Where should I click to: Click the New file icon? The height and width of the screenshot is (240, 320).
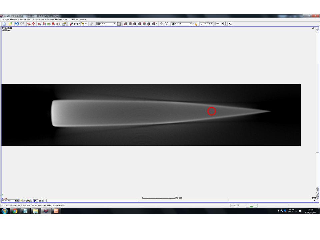coord(4,24)
